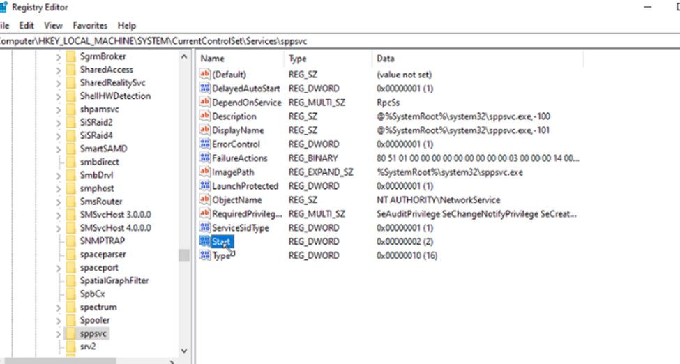Select the Start DWORD value
This screenshot has height=364, width=680.
222,242
